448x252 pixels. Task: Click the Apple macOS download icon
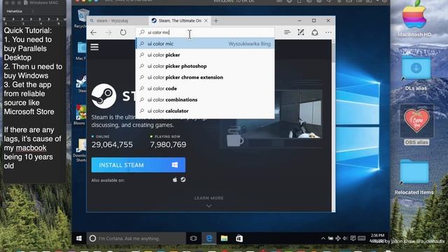(x=175, y=180)
